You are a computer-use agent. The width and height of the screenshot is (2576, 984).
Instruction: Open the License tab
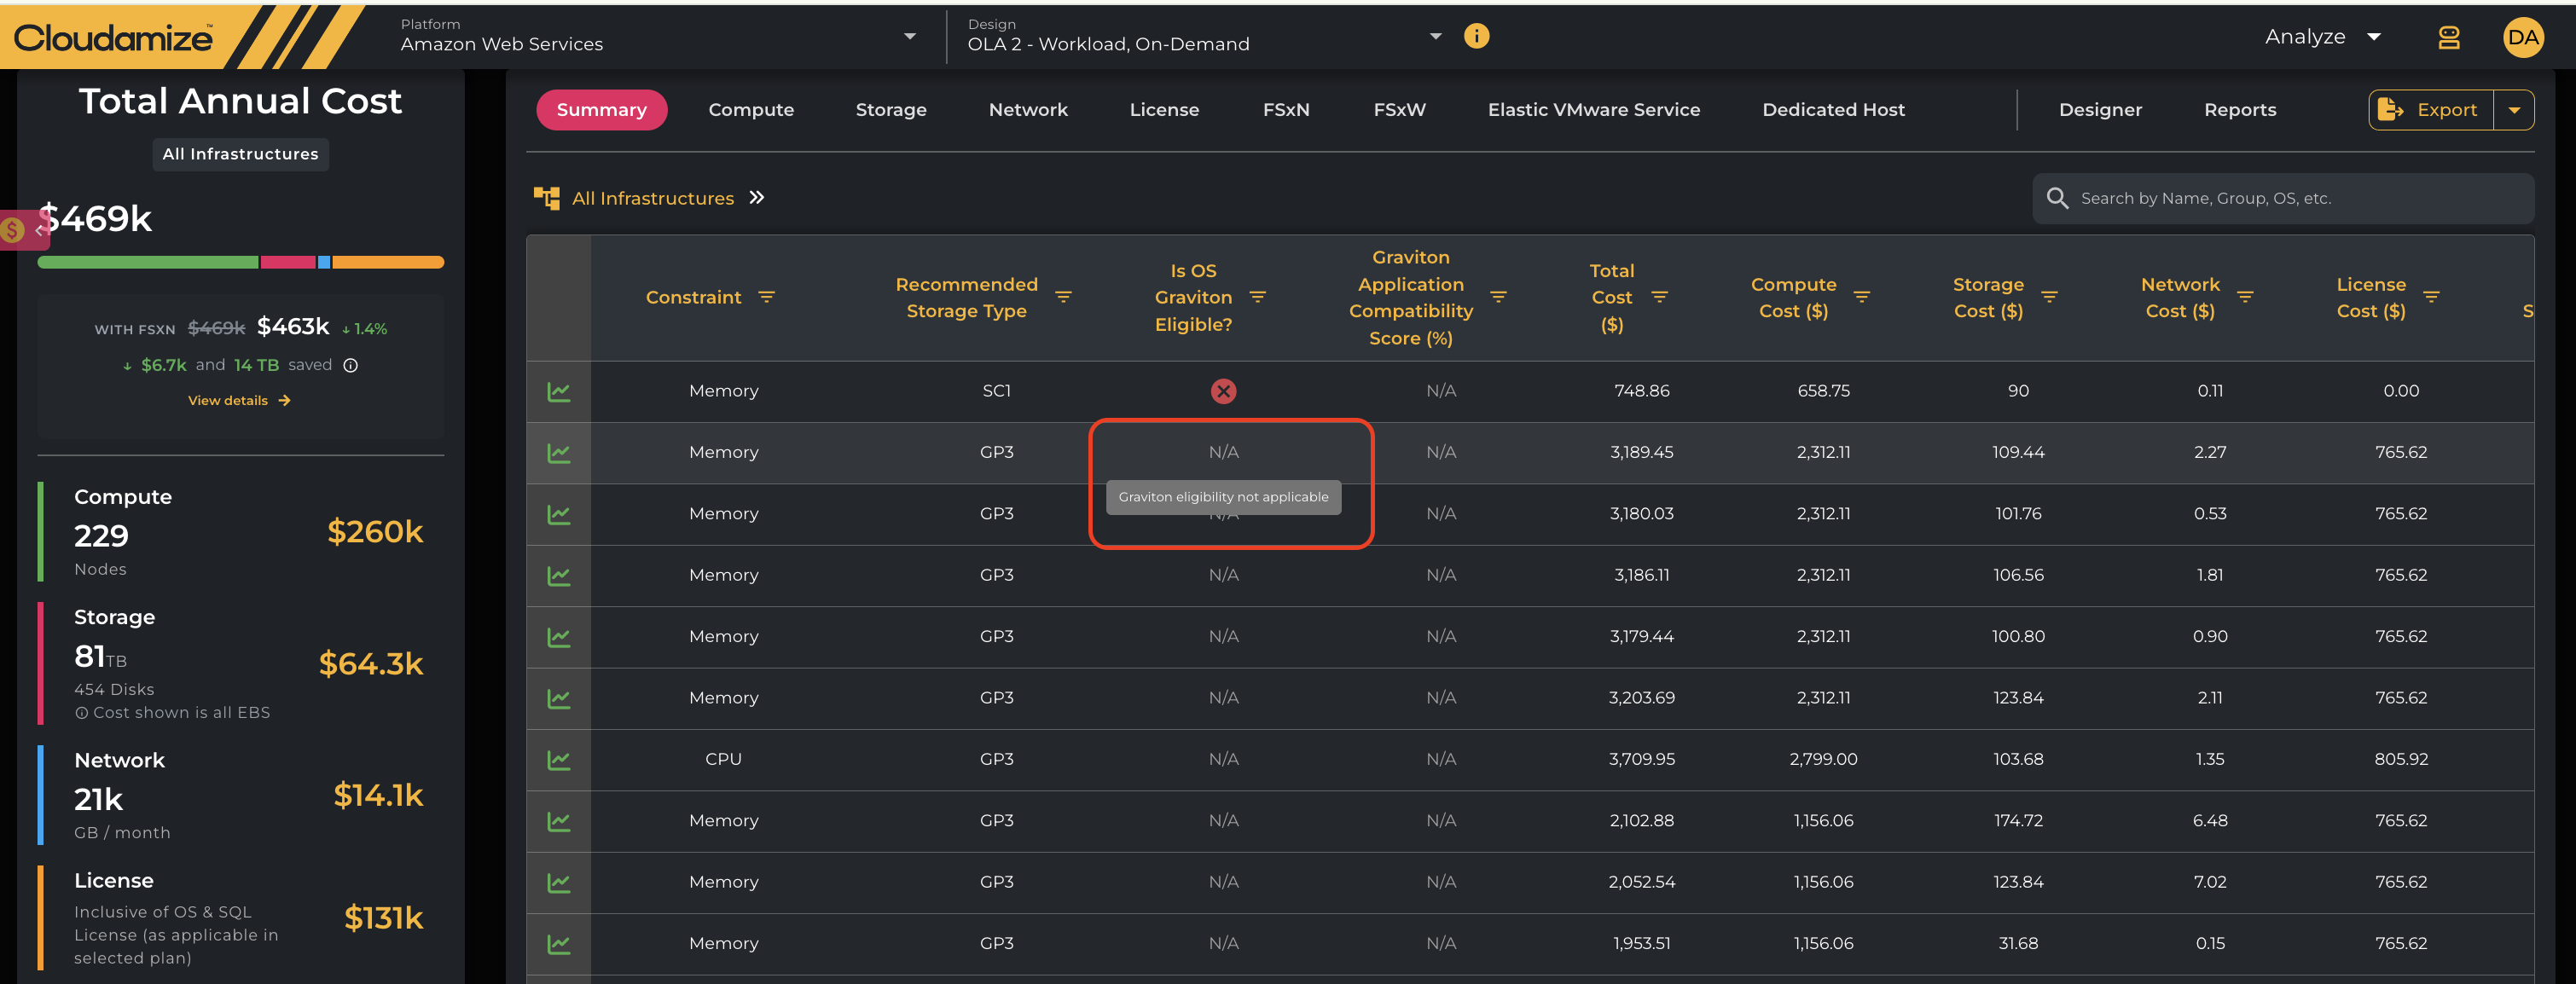point(1164,110)
